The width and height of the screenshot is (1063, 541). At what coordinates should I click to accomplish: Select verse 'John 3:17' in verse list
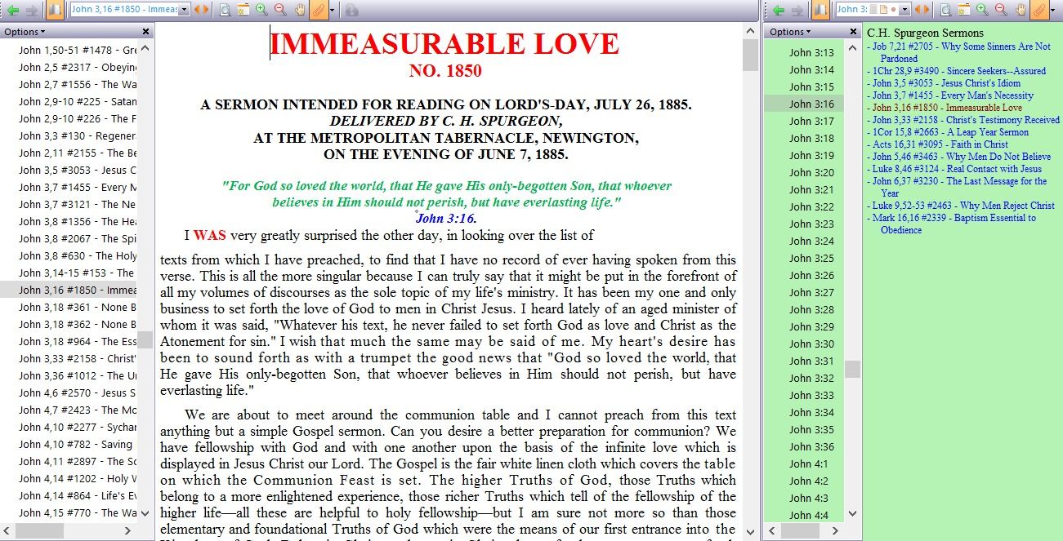(811, 121)
